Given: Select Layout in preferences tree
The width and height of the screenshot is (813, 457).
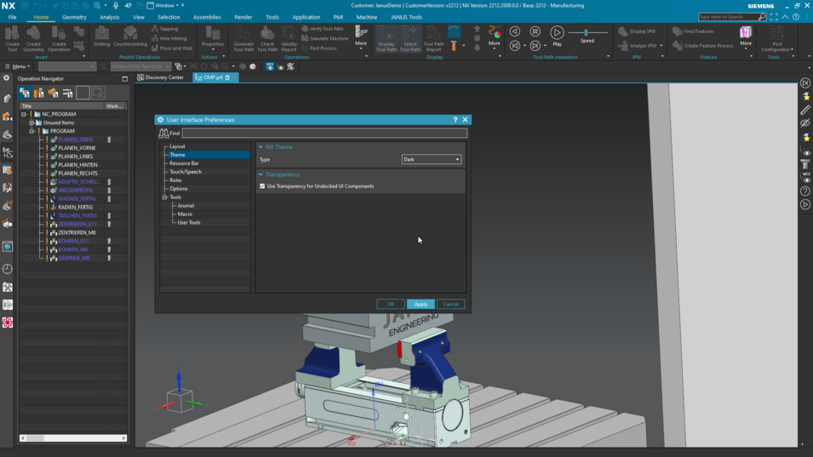Looking at the screenshot, I should (x=177, y=146).
